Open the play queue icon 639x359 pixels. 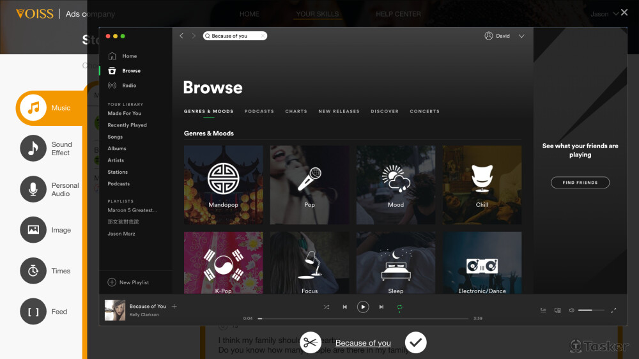pos(543,310)
